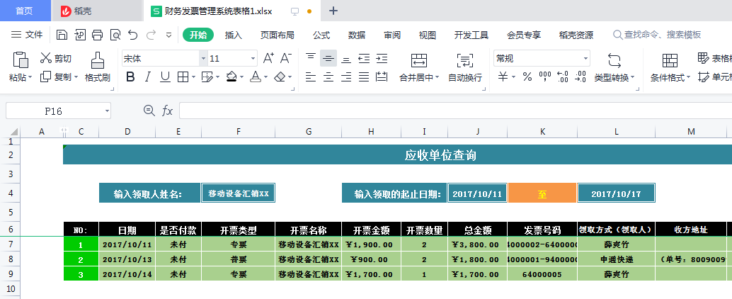Decrease font size with A- icon
The image size is (732, 299).
click(x=286, y=58)
